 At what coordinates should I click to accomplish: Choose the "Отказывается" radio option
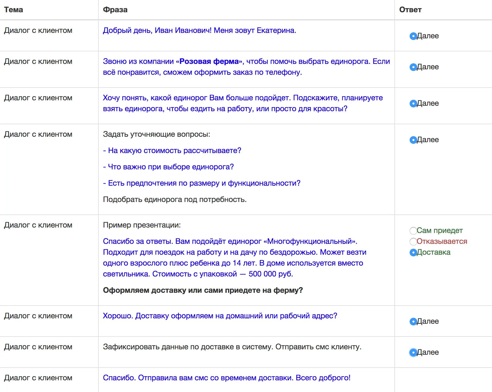point(413,241)
